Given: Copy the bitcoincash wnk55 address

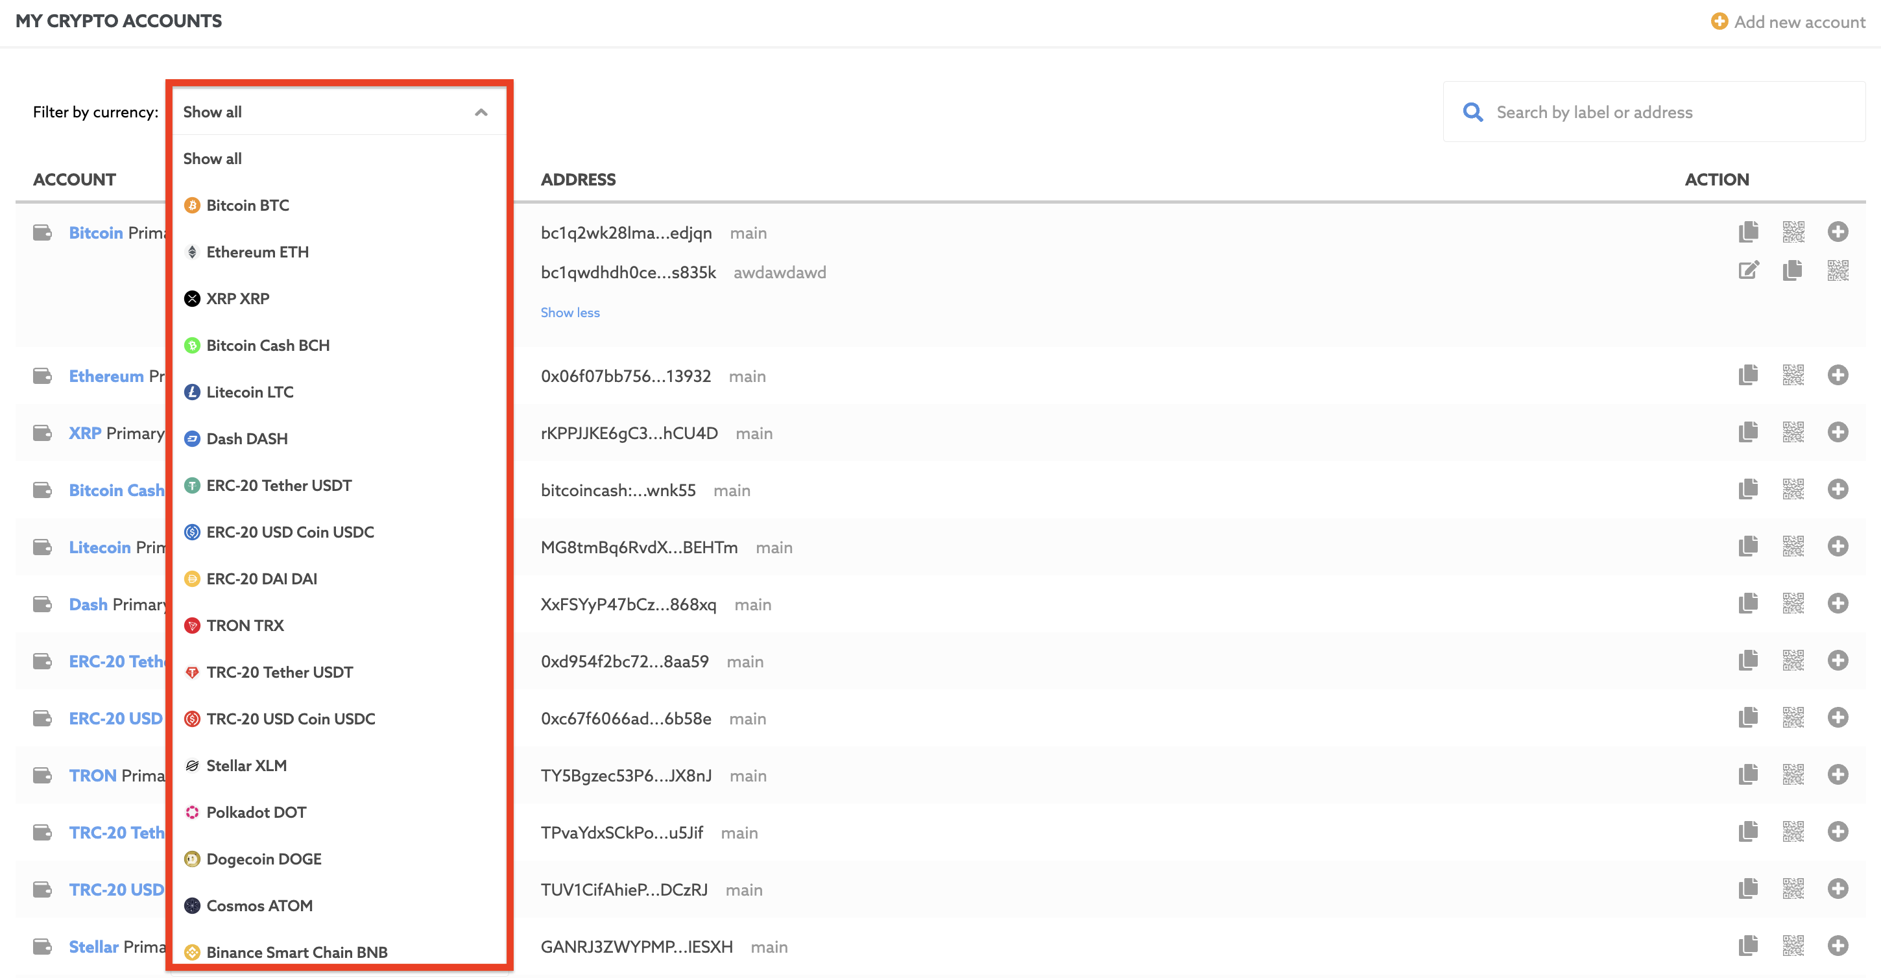Looking at the screenshot, I should tap(1748, 489).
